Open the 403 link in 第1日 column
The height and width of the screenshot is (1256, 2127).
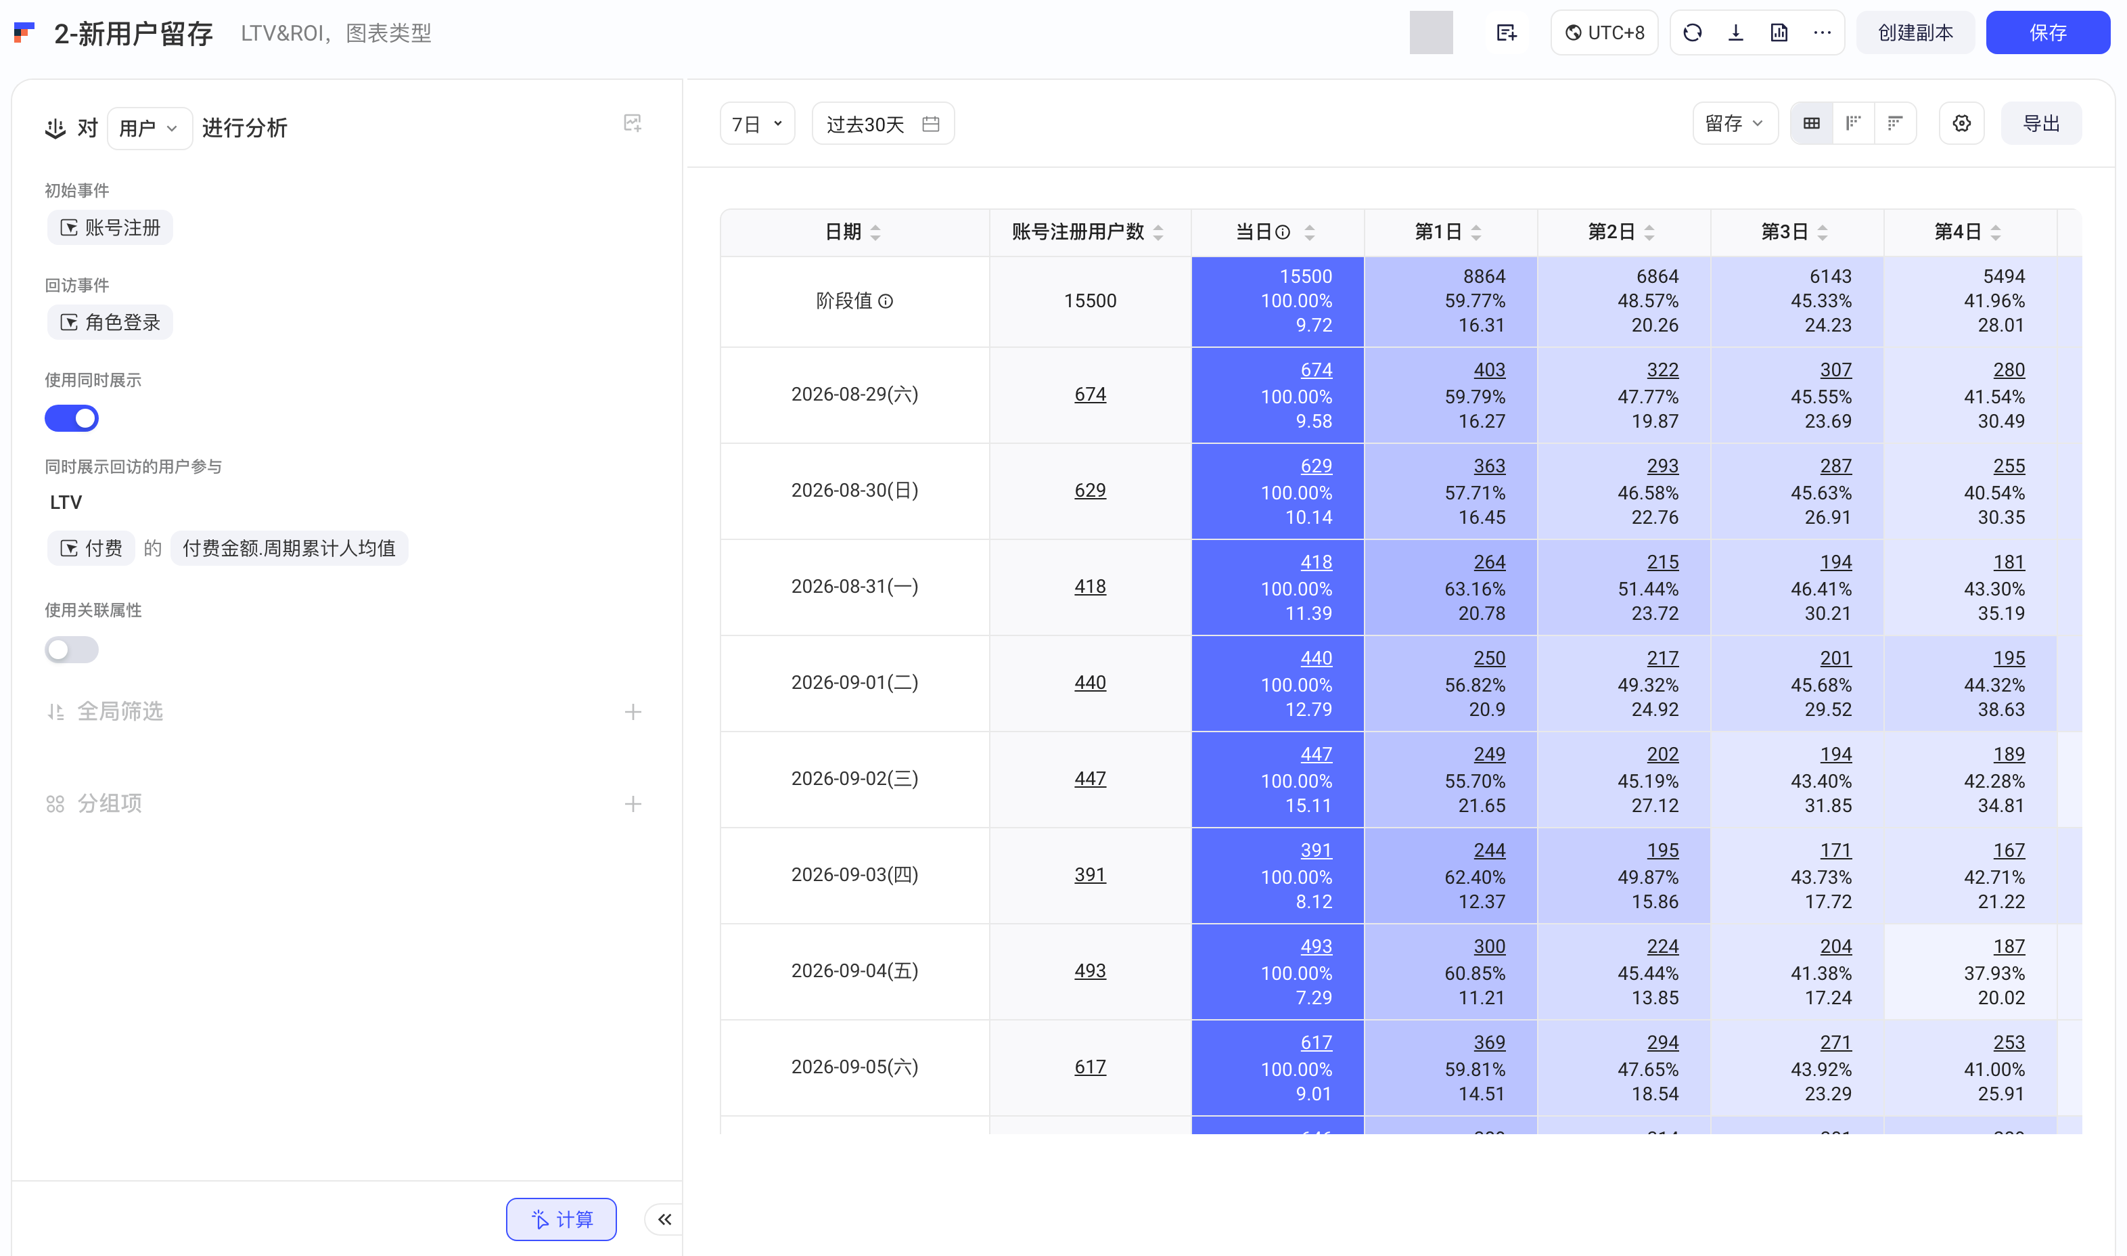coord(1489,370)
